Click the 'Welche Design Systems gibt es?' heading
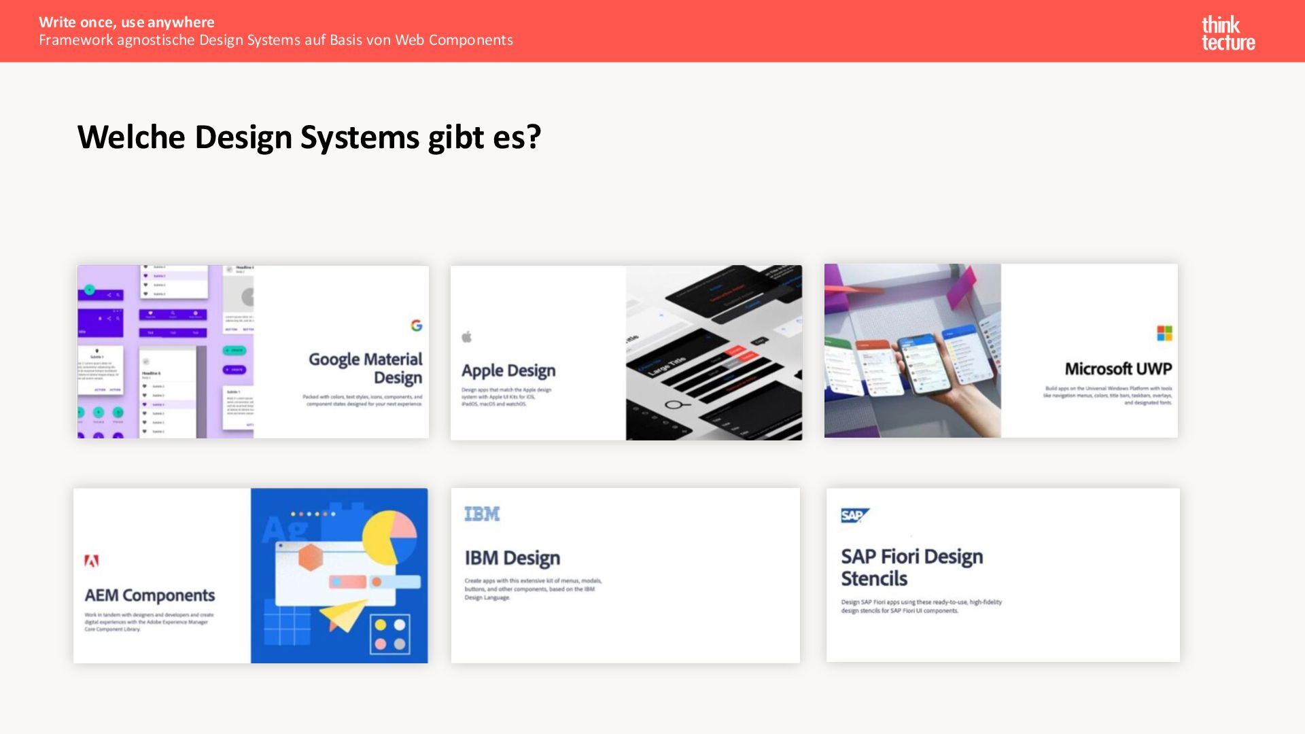 click(309, 137)
